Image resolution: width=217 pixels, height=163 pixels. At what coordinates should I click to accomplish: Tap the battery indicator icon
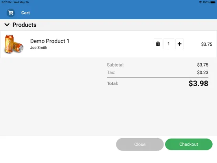point(213,2)
